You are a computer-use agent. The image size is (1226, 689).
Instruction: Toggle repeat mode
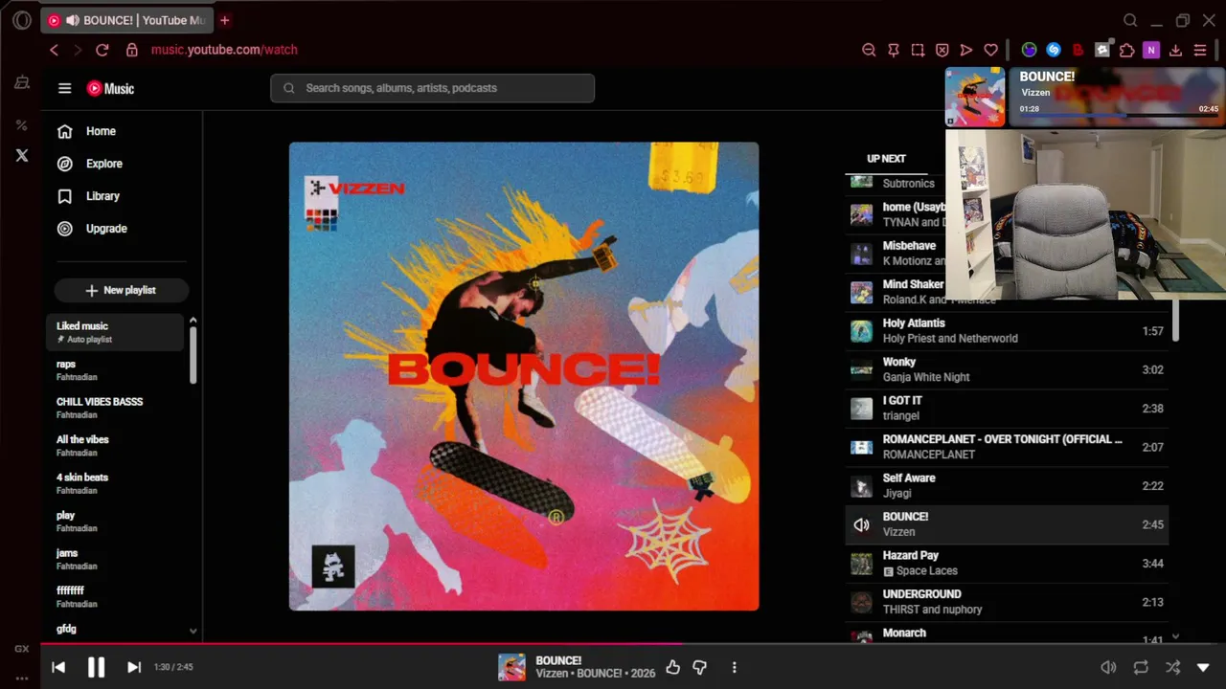click(1141, 667)
